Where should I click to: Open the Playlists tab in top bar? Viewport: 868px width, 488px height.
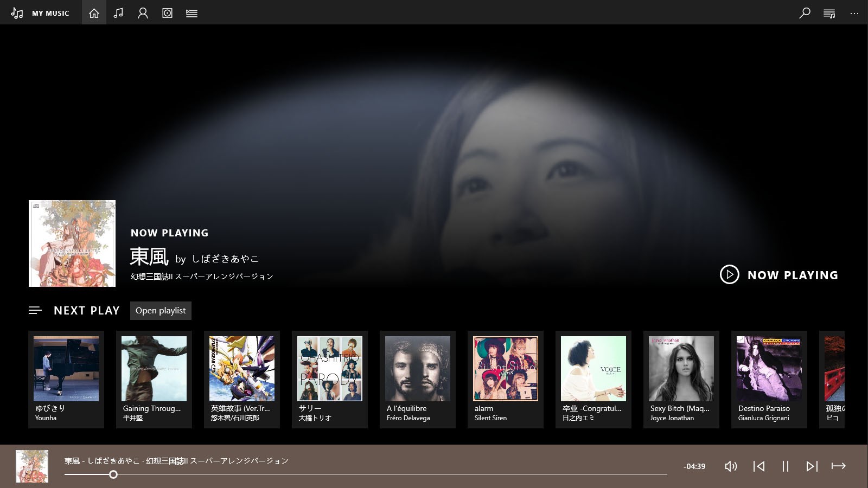click(x=192, y=13)
